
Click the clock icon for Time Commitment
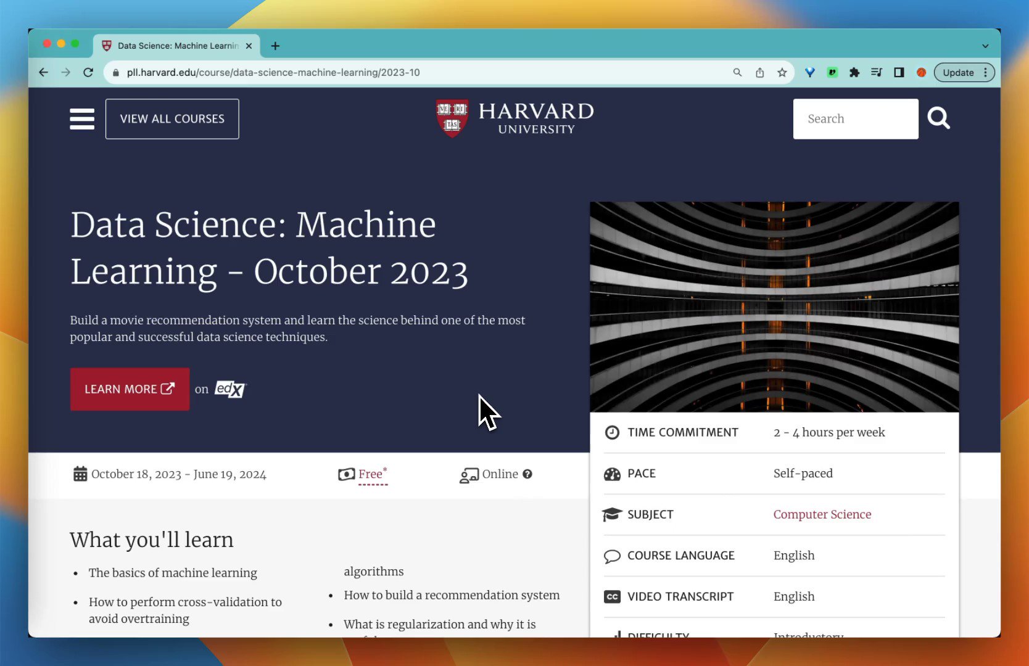612,432
